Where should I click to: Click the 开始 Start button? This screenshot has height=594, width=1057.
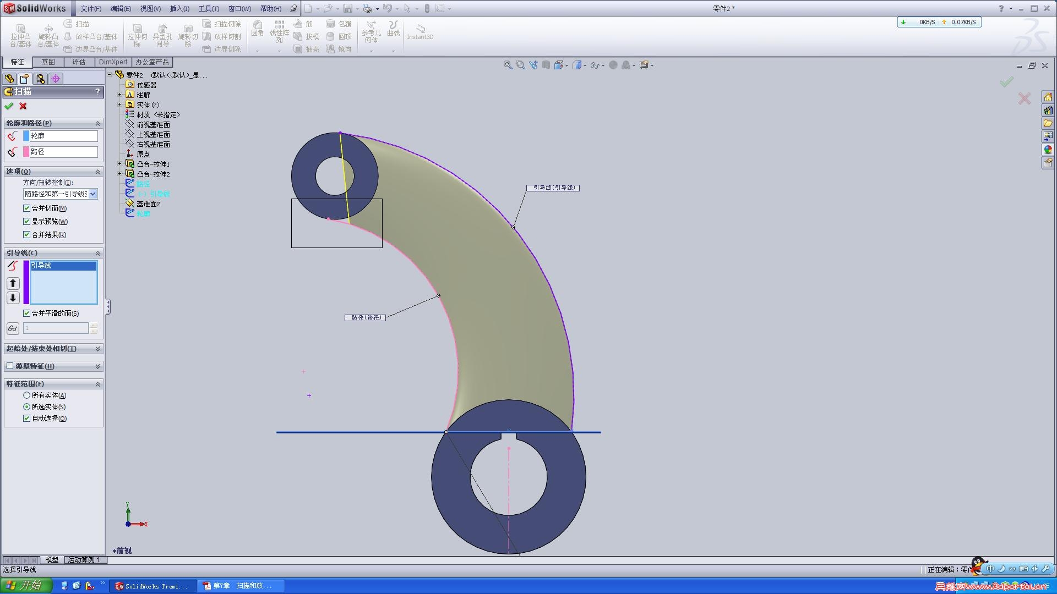click(26, 585)
